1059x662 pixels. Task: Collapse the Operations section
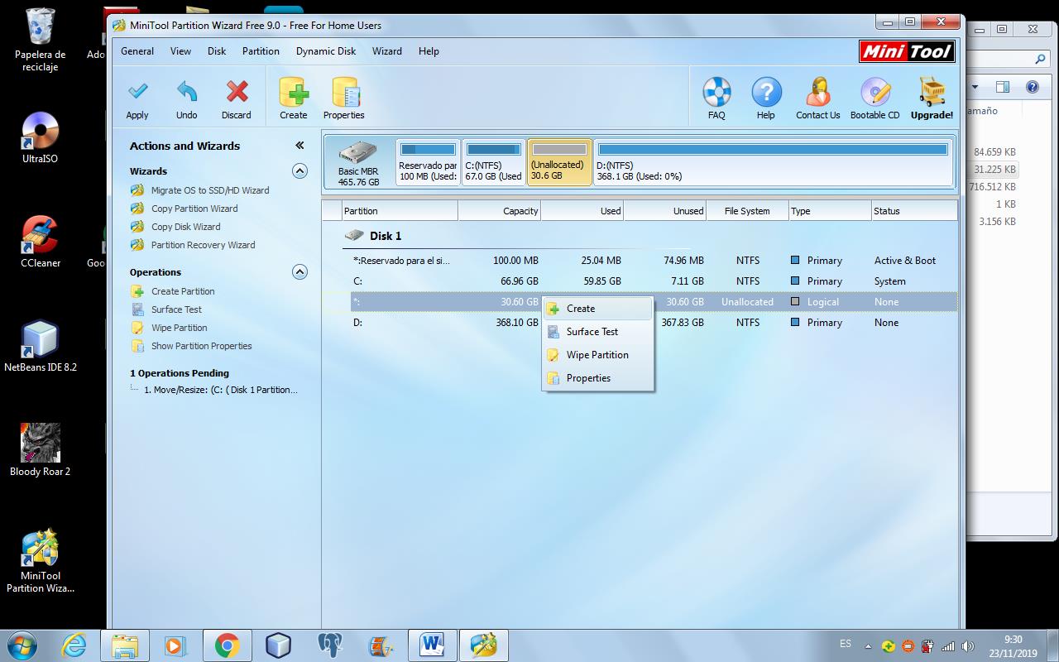299,272
